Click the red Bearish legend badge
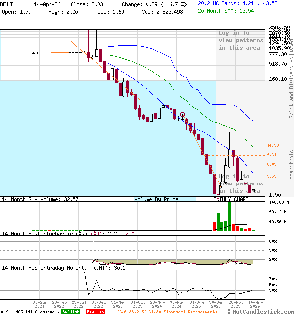 point(95,312)
